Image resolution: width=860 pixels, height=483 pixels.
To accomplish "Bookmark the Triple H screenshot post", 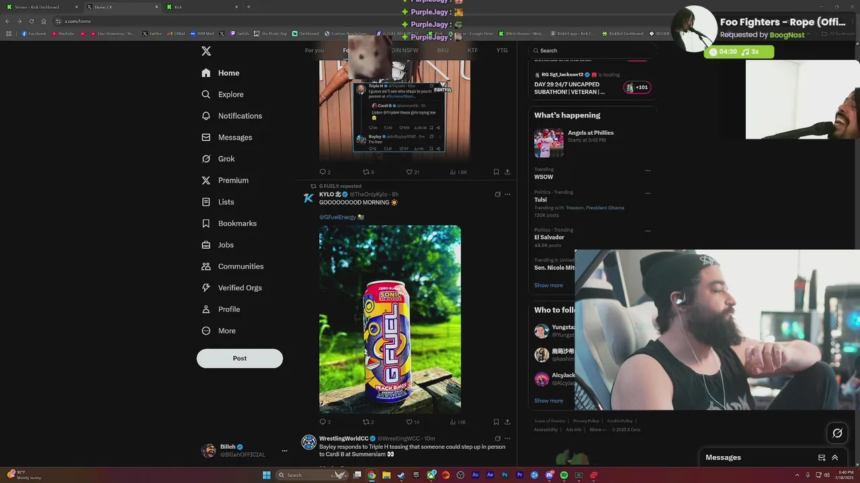I will coord(496,172).
